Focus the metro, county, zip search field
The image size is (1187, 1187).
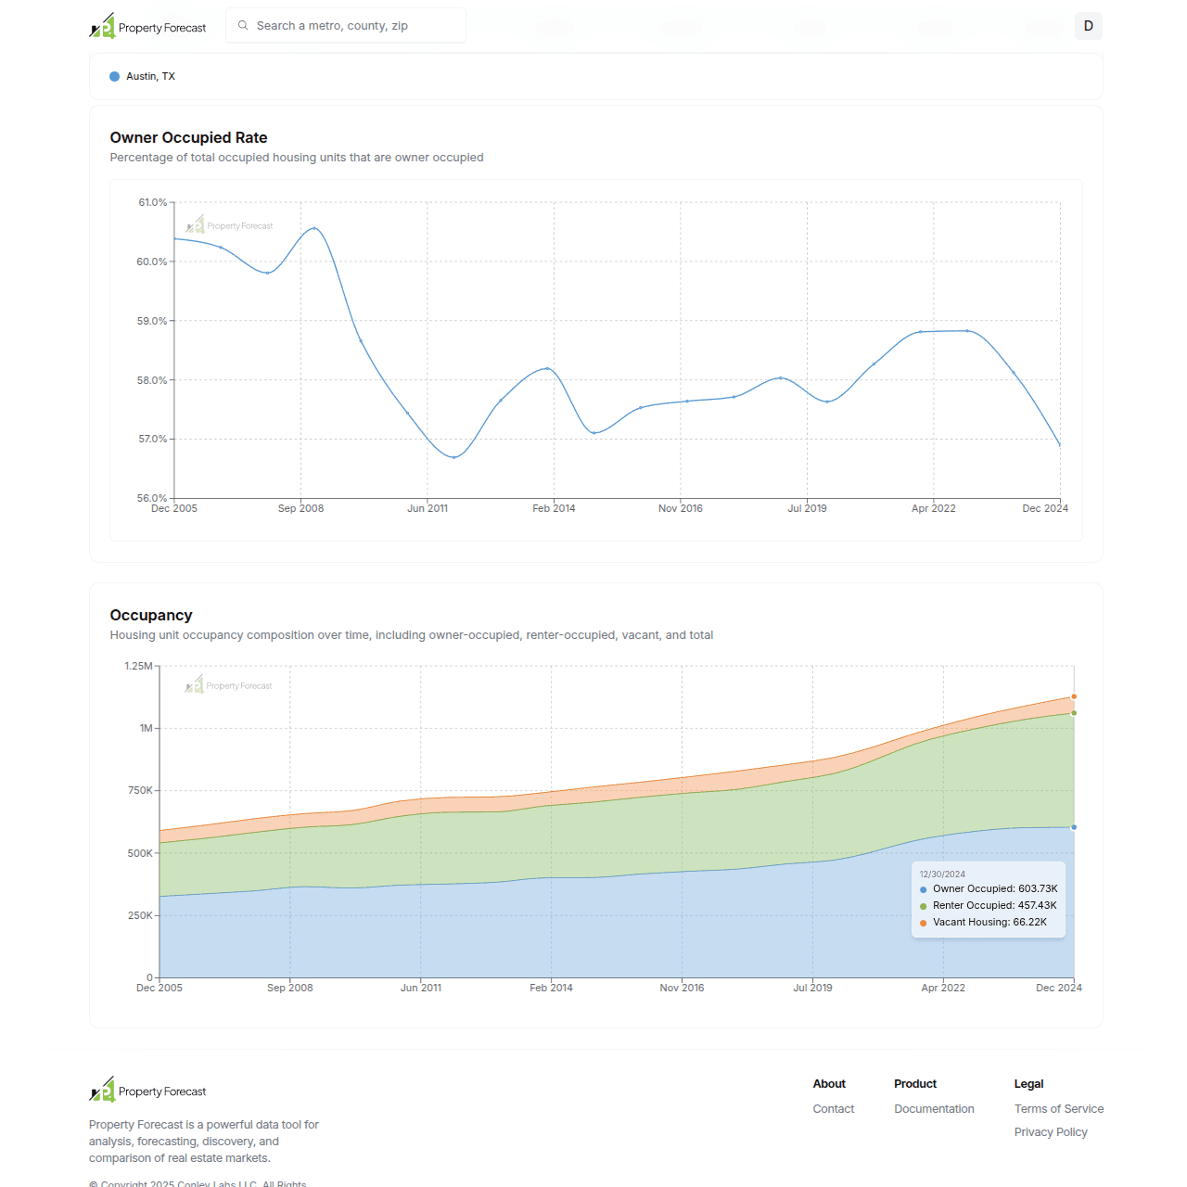[x=352, y=26]
